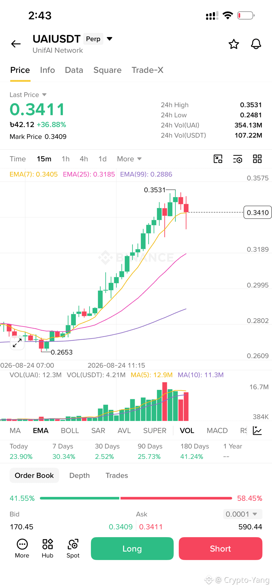Tap the tallest red volume bar
This screenshot has width=272, height=588.
point(165,402)
